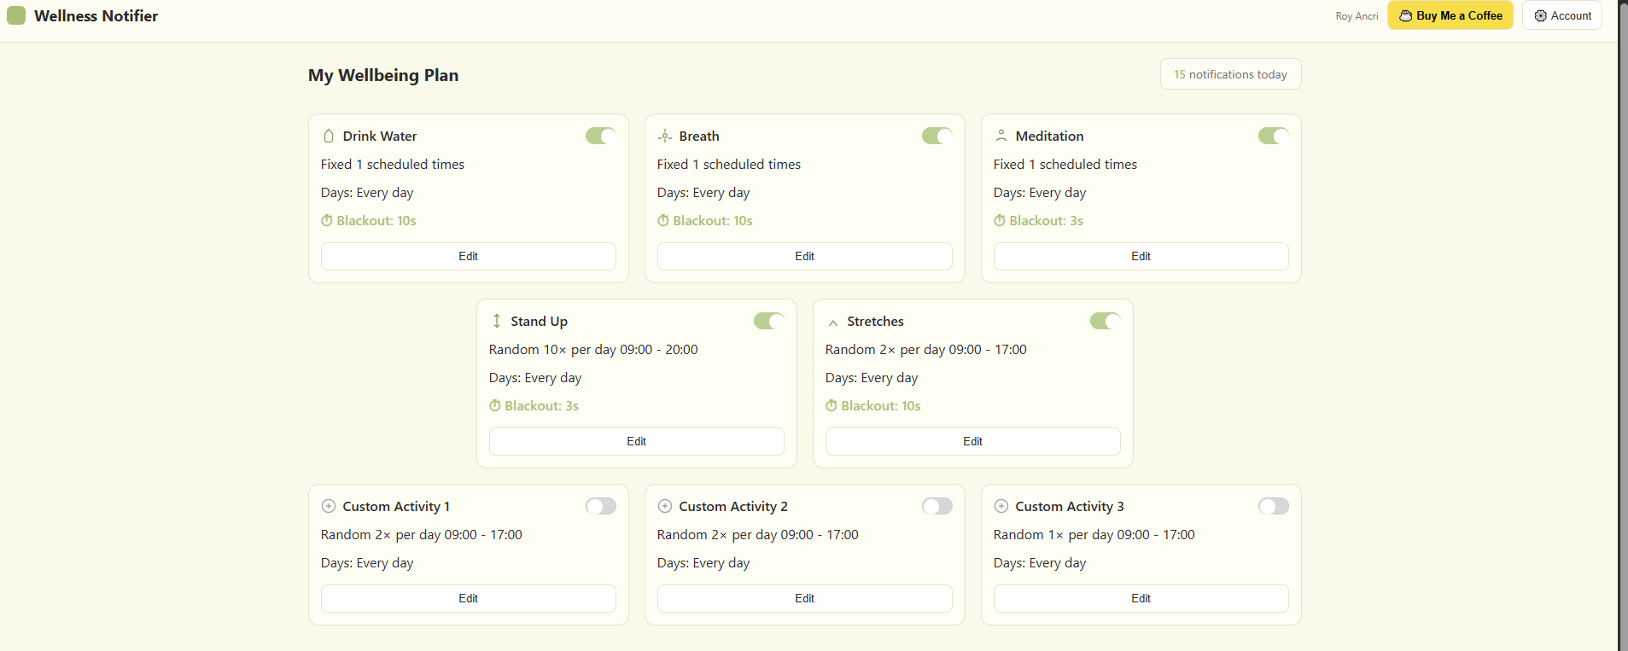1628x651 pixels.
Task: Click the gear icon in Account button
Action: [1541, 15]
